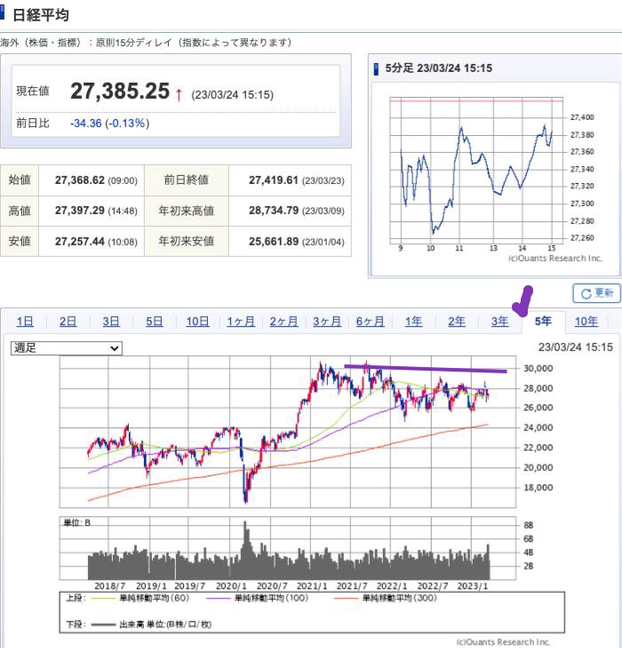The width and height of the screenshot is (622, 648).
Task: Switch chart range to 2日
Action: pyautogui.click(x=68, y=321)
